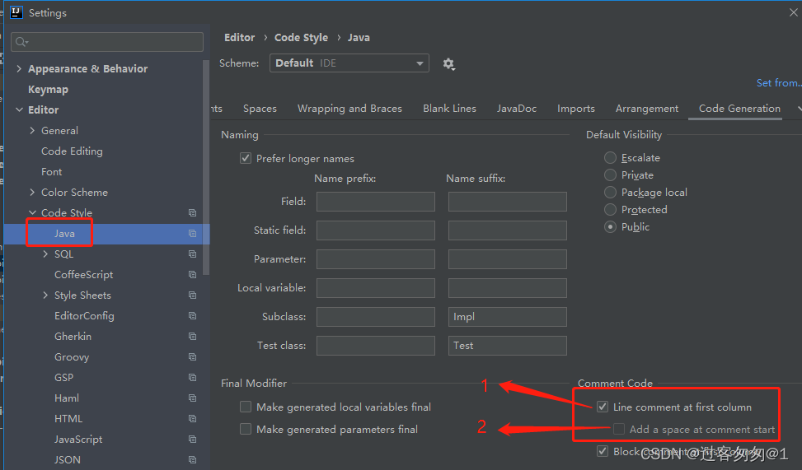The height and width of the screenshot is (470, 802).
Task: Select Package local default visibility
Action: click(610, 192)
